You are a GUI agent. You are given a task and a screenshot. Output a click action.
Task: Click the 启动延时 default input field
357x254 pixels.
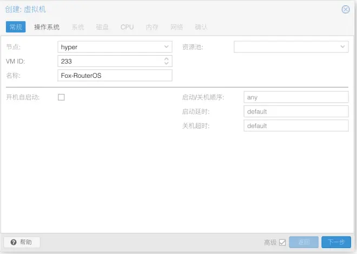[296, 111]
